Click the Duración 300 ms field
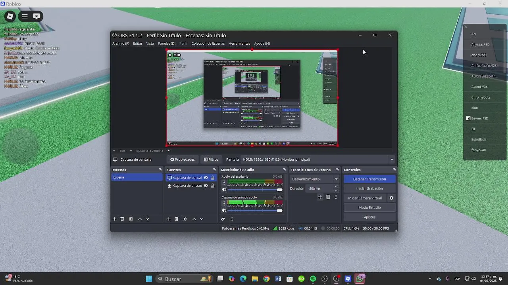This screenshot has width=508, height=285. pos(320,188)
